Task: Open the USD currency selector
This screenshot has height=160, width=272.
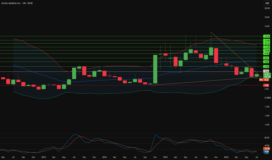Action: (x=267, y=3)
